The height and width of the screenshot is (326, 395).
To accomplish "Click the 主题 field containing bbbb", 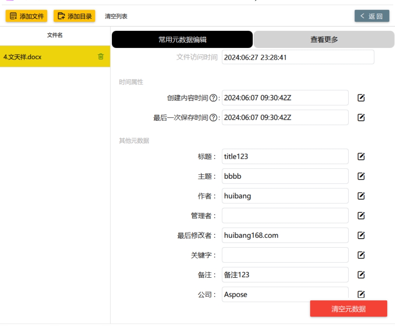I will tap(285, 176).
